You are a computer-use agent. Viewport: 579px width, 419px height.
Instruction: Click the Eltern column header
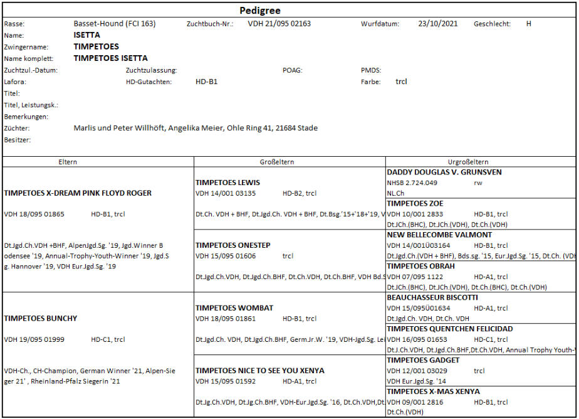[67, 162]
